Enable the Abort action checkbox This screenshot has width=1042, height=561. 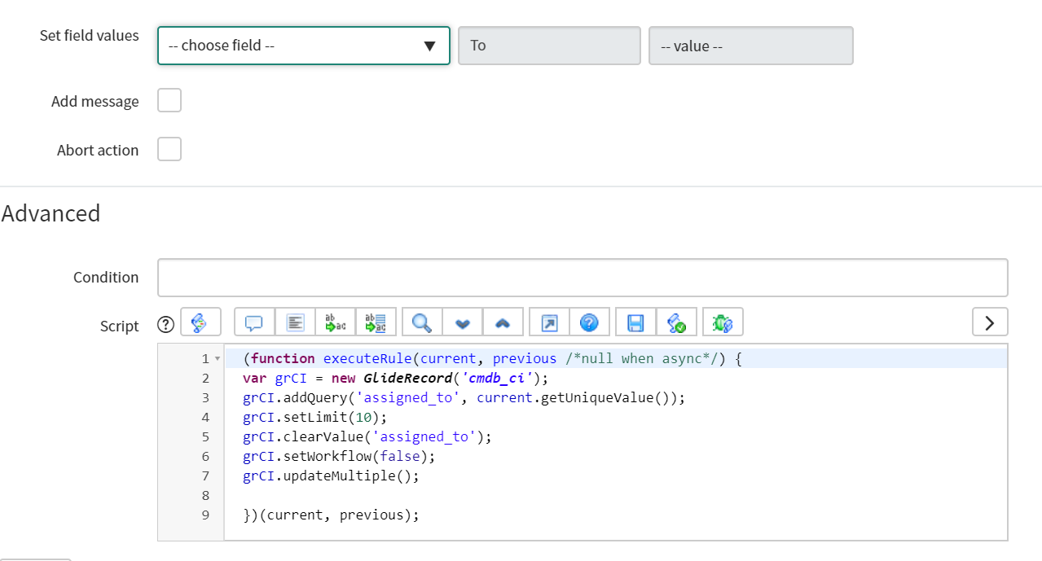tap(169, 150)
